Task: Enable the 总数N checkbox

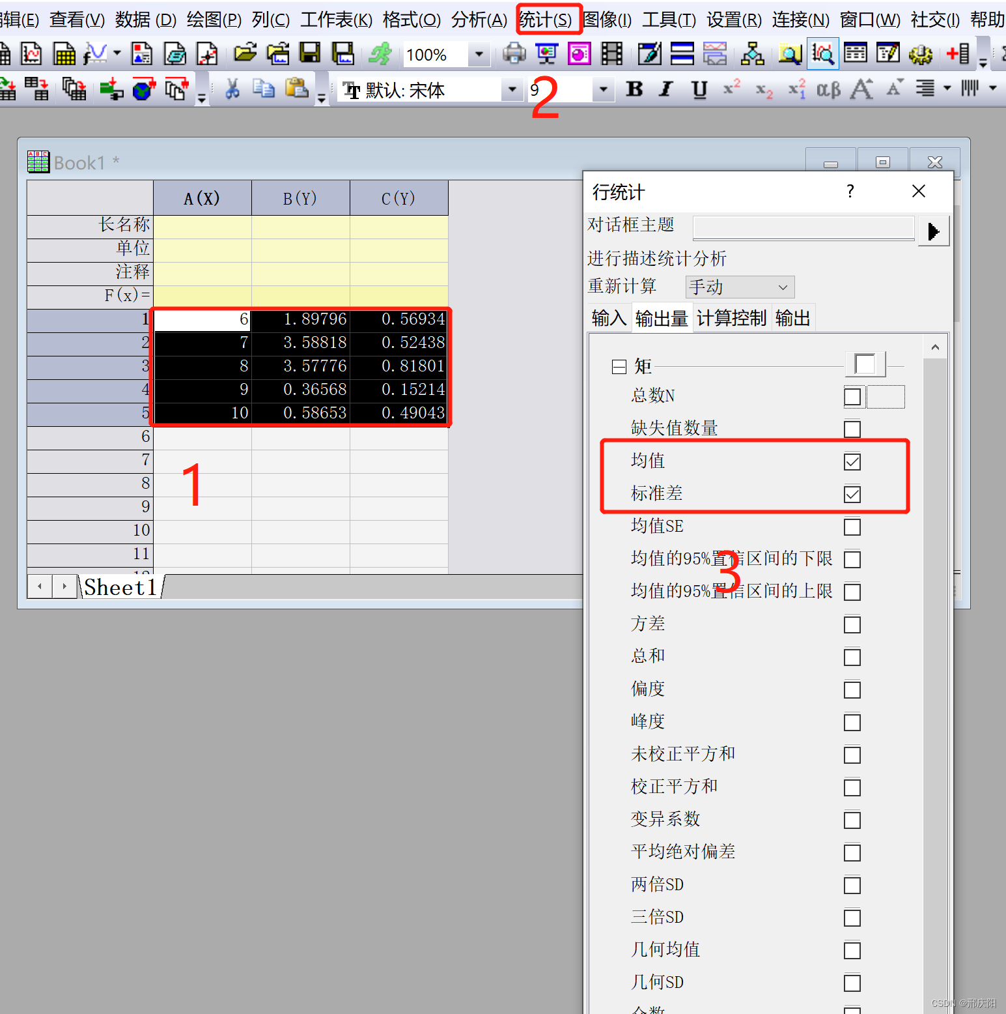Action: [x=852, y=396]
